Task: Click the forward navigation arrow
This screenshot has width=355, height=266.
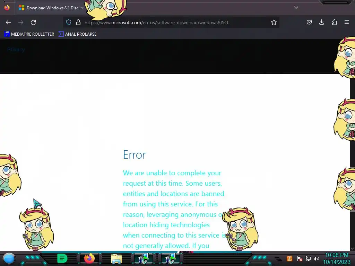Action: point(21,23)
